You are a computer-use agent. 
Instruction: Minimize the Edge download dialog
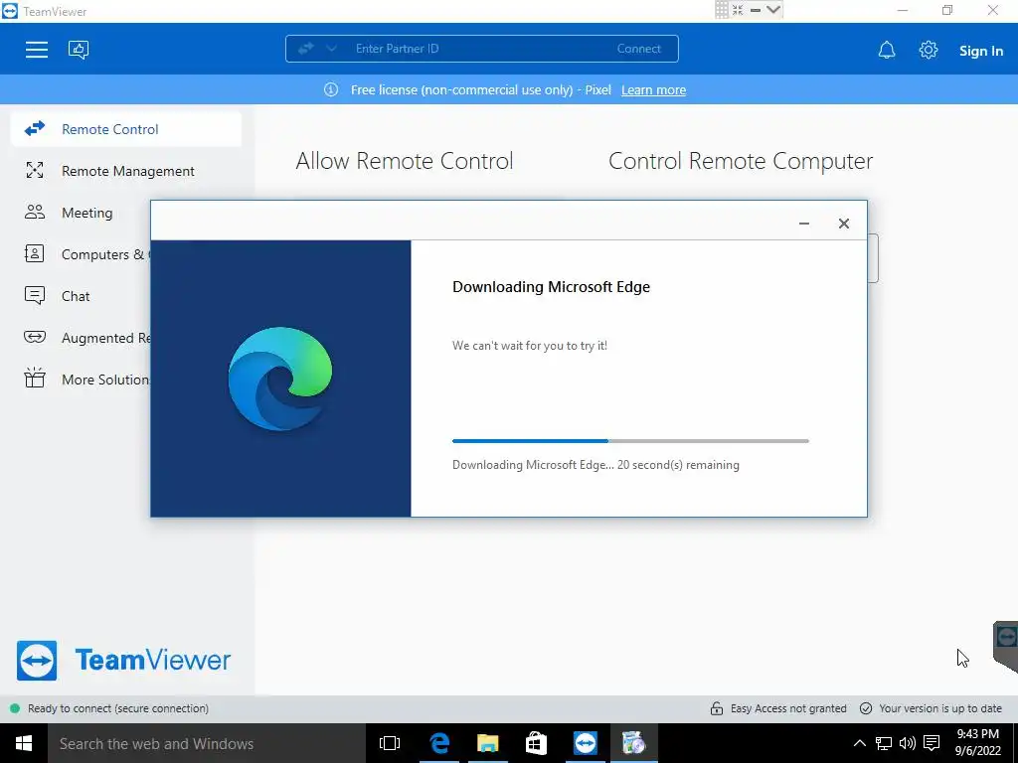[803, 224]
